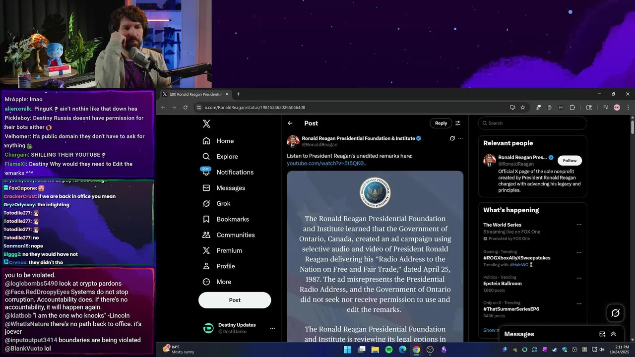The width and height of the screenshot is (635, 357).
Task: Open The World Series trend
Action: point(502,225)
